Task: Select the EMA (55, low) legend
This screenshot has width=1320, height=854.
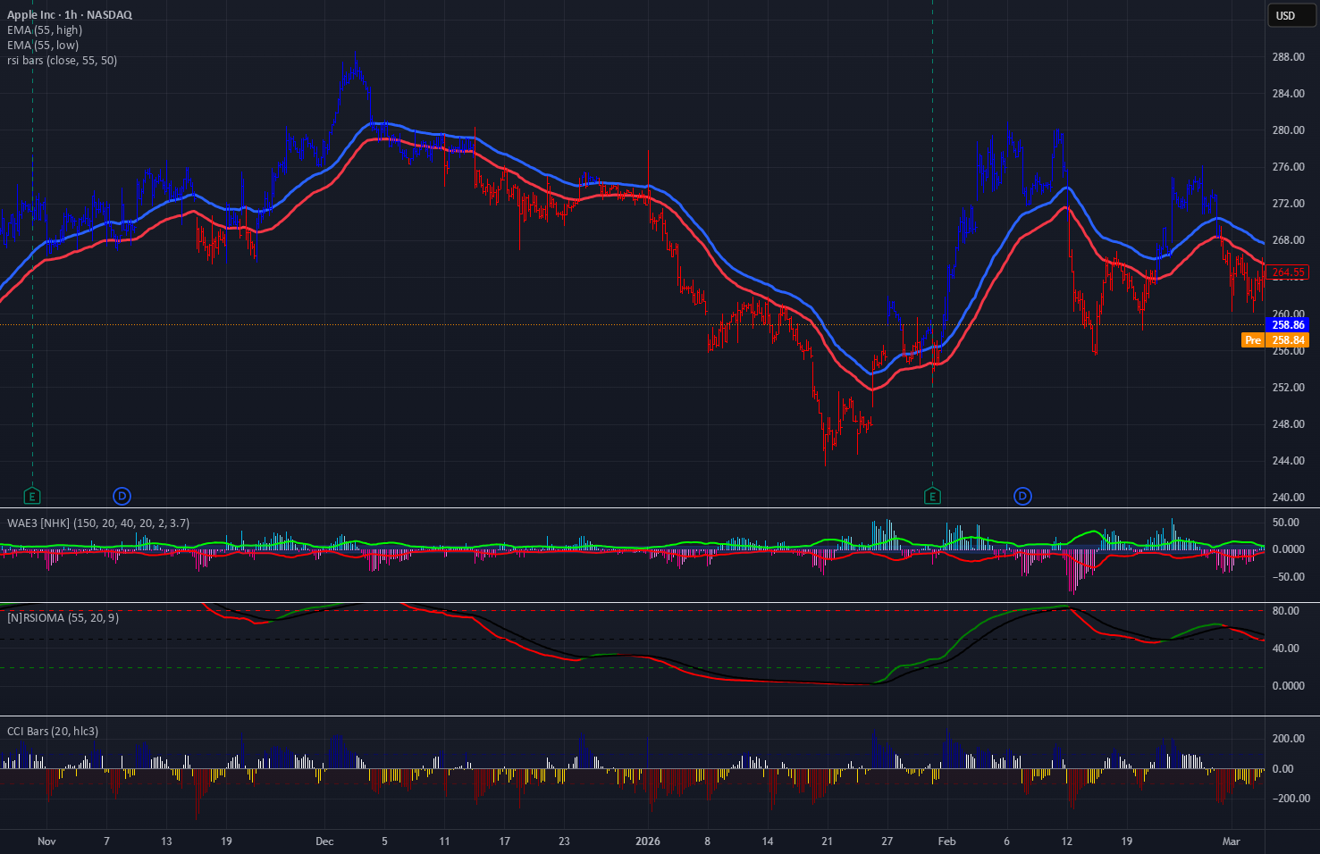Action: tap(43, 45)
